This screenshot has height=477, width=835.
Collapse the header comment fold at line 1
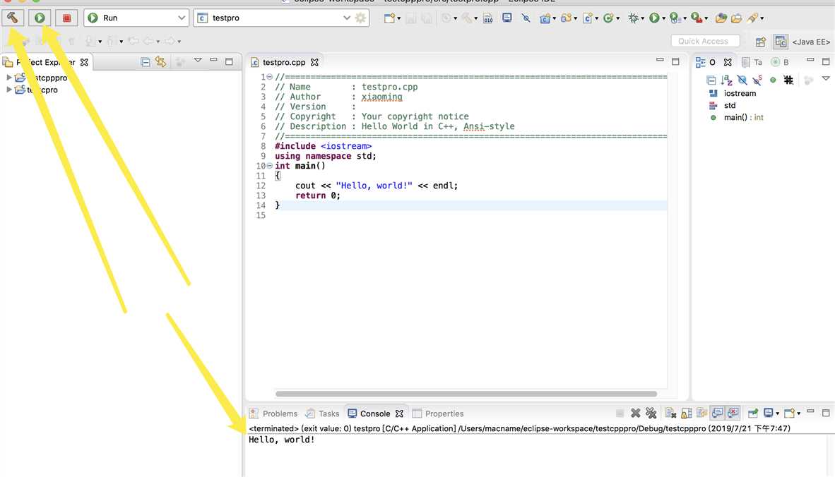click(269, 77)
